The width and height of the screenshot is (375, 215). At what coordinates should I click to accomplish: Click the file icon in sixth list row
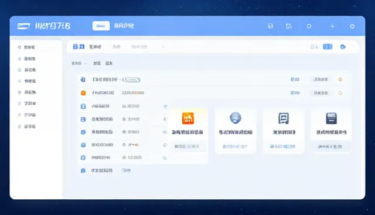pos(83,145)
